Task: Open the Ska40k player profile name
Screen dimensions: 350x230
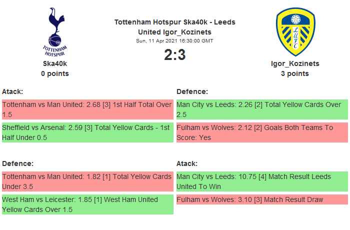Action: click(55, 63)
